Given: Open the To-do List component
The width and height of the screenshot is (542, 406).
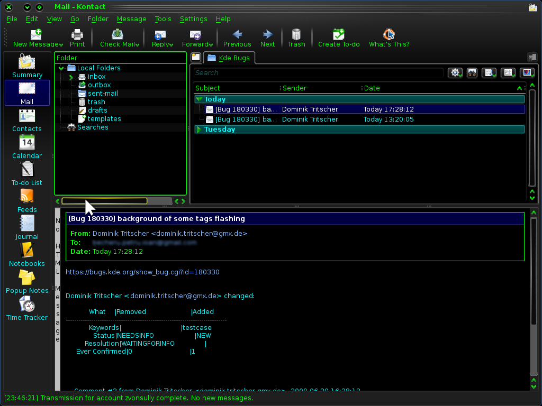Looking at the screenshot, I should point(27,174).
